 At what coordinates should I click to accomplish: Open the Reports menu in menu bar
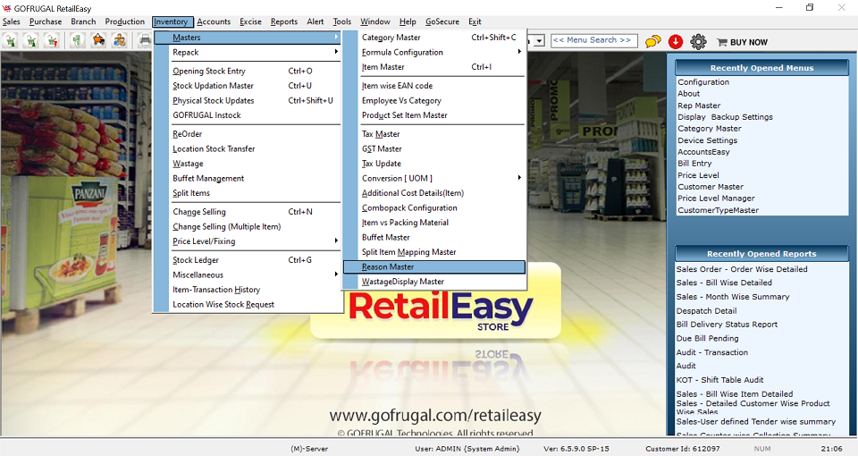(284, 21)
